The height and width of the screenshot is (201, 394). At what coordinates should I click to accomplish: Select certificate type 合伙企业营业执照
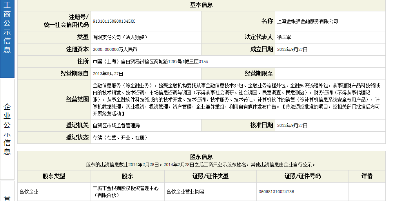[185, 192]
